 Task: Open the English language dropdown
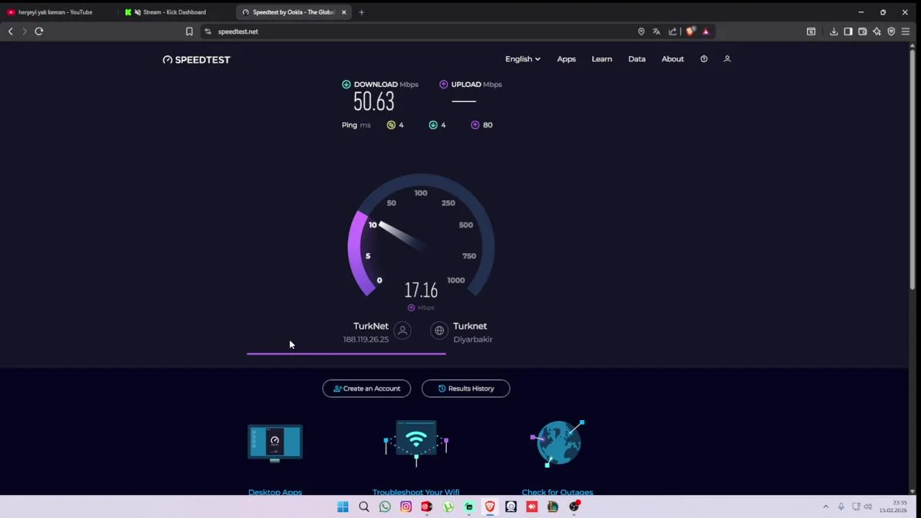(x=522, y=59)
